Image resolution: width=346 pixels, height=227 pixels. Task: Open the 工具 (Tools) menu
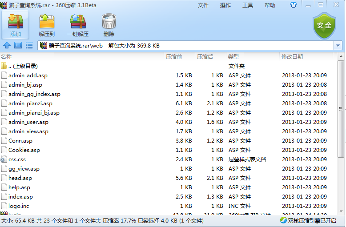tap(248, 5)
